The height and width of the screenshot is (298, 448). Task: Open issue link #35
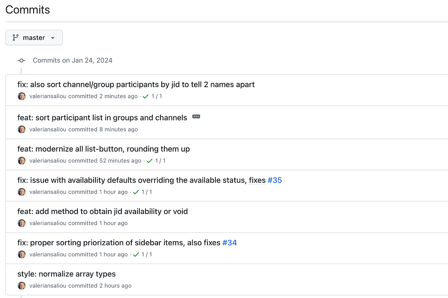pyautogui.click(x=275, y=180)
